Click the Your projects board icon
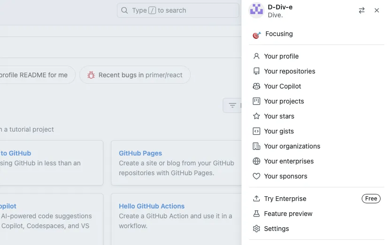Viewport: 389px width, 245px height. point(257,101)
